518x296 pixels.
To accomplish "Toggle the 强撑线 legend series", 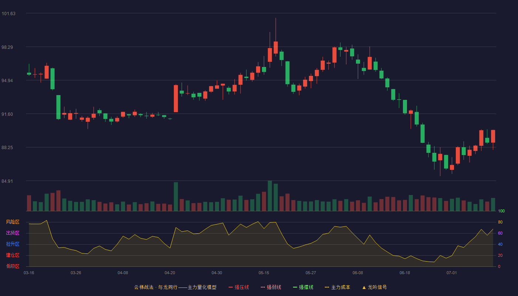I will tap(303, 287).
